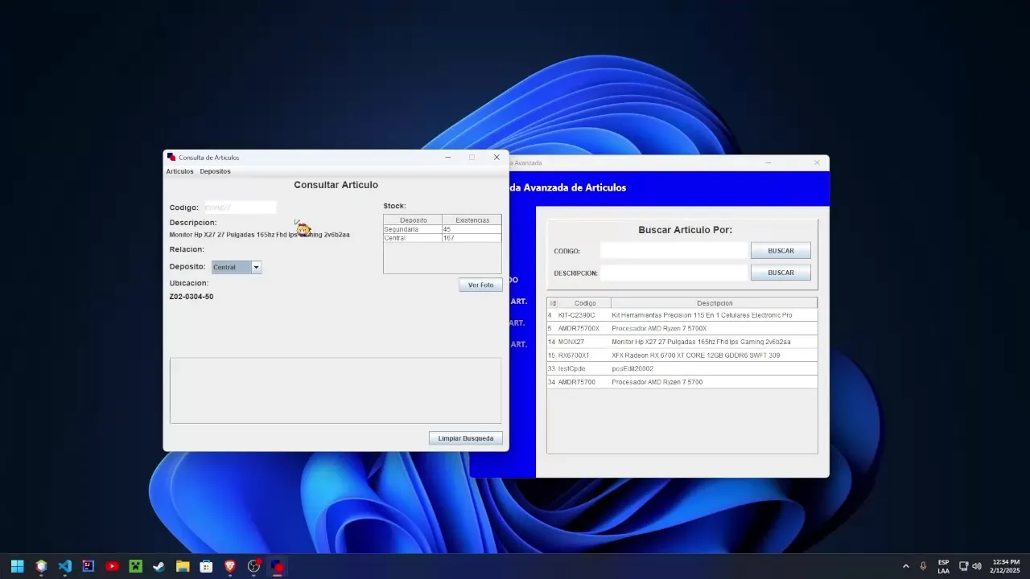Minimize the Consulta de Articulos window
Screen dimensions: 1030x579
(x=448, y=158)
